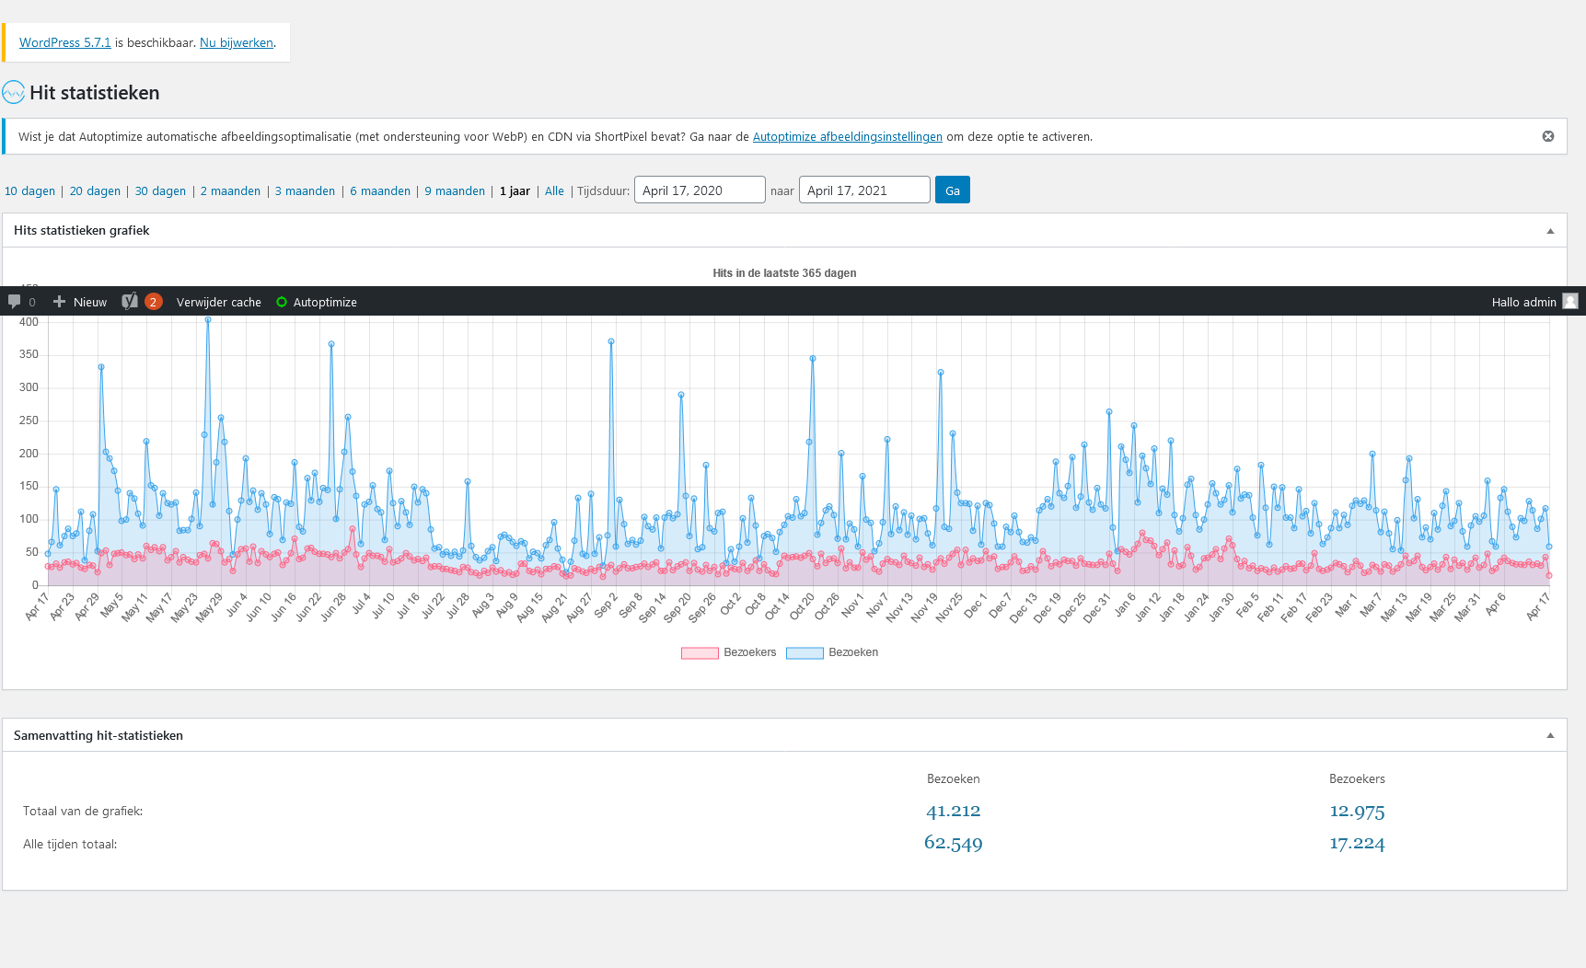Click end date field April 17, 2021
The image size is (1586, 968).
(864, 190)
